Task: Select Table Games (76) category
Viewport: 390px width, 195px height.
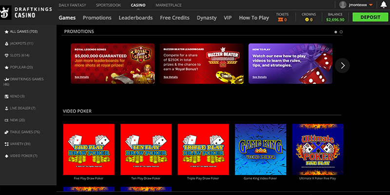Action: click(25, 132)
